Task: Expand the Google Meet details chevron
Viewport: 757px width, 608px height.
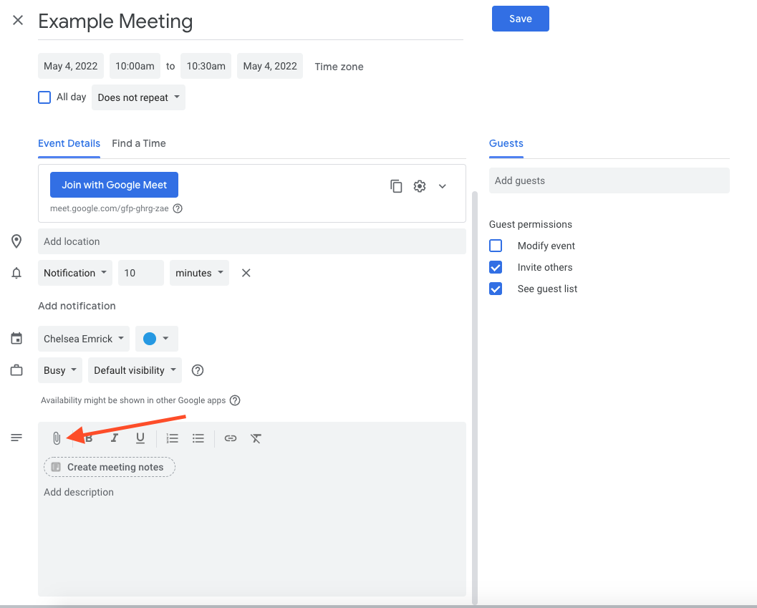Action: coord(442,185)
